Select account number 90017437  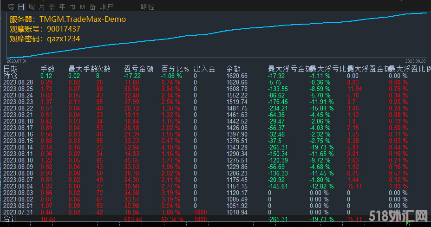coord(64,29)
